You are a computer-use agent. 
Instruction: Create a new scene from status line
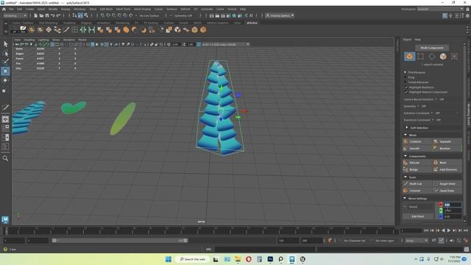[35, 15]
